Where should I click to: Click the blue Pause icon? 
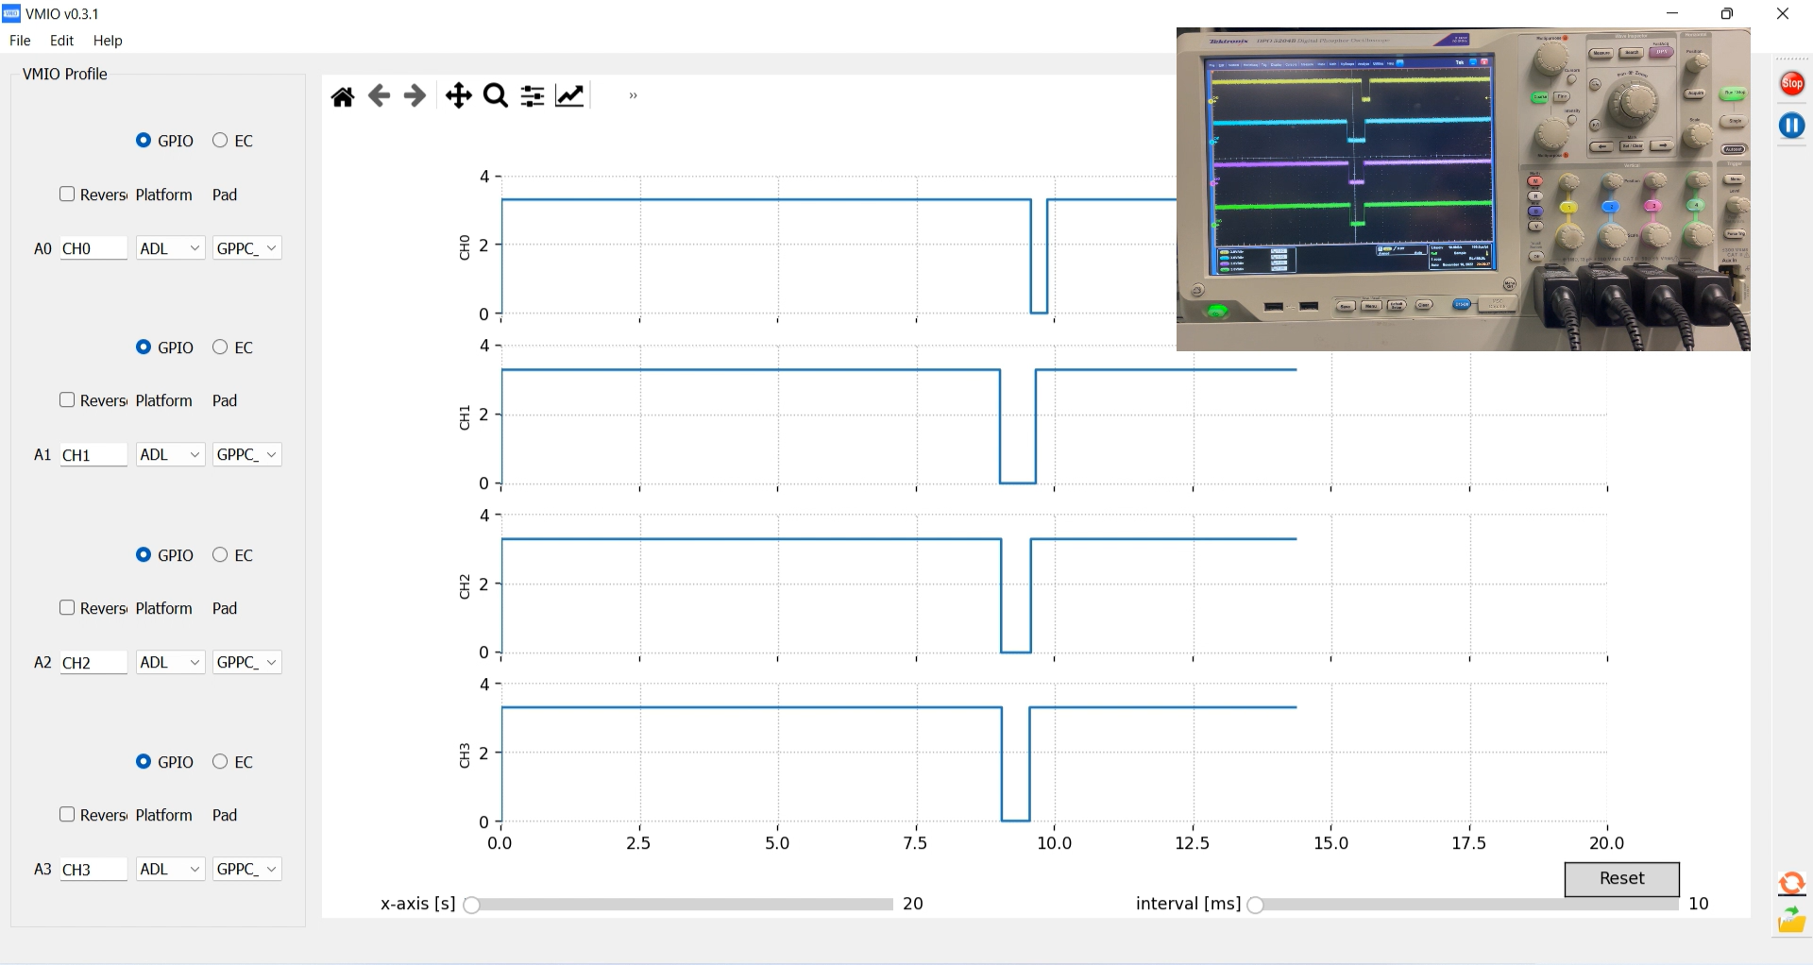[1791, 126]
